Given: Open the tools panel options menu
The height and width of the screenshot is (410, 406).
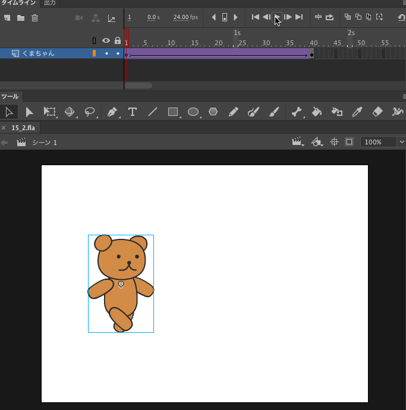Looking at the screenshot, I should tap(404, 97).
